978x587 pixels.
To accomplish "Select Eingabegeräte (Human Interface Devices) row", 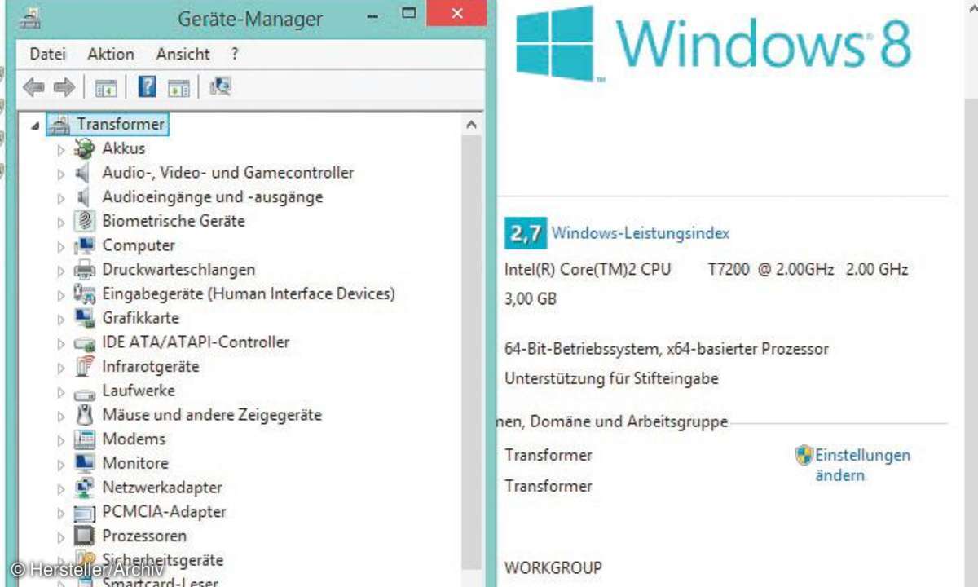I will pos(249,293).
